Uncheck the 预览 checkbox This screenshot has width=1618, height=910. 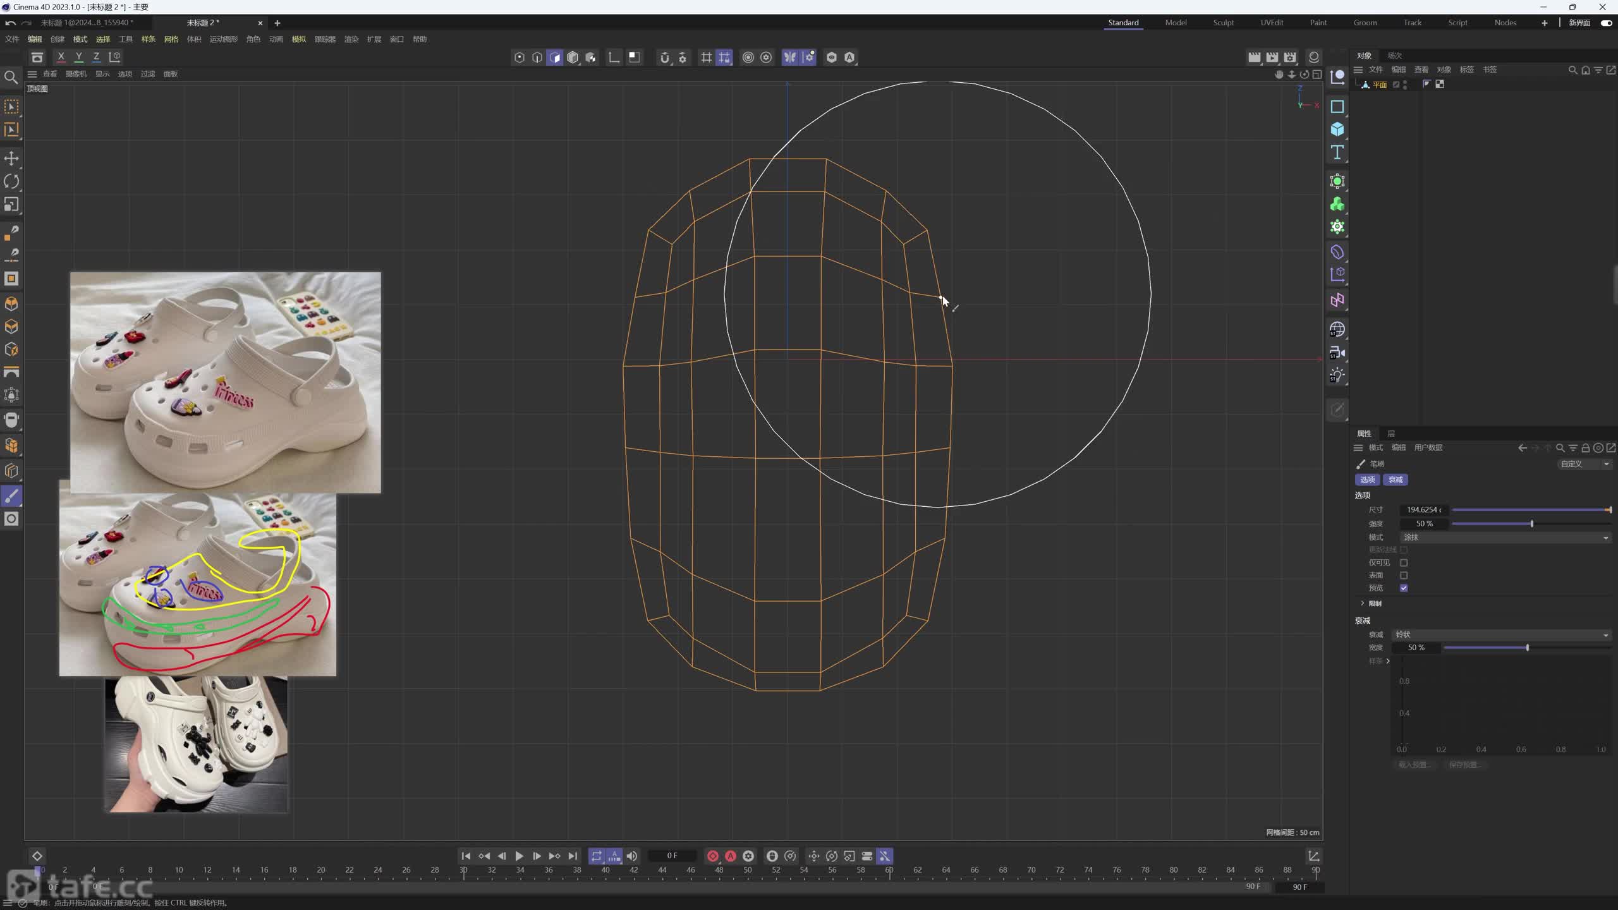[1404, 588]
